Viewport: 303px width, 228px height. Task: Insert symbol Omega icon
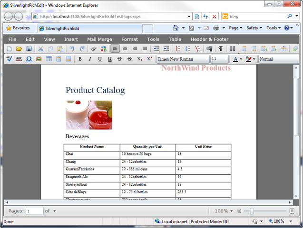tap(29, 59)
